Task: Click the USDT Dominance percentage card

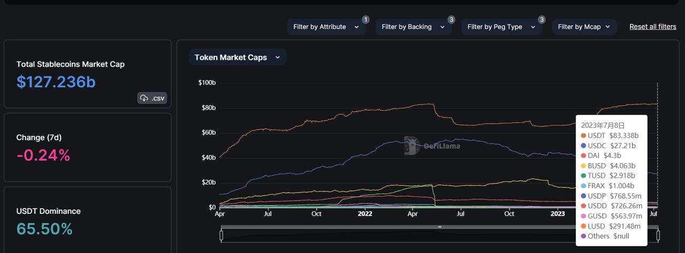Action: [87, 220]
